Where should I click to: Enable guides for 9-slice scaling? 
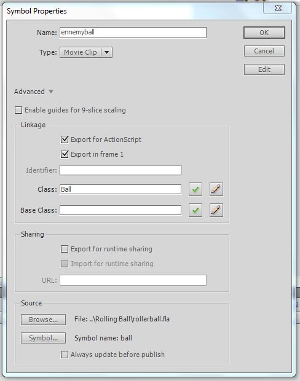pos(18,110)
